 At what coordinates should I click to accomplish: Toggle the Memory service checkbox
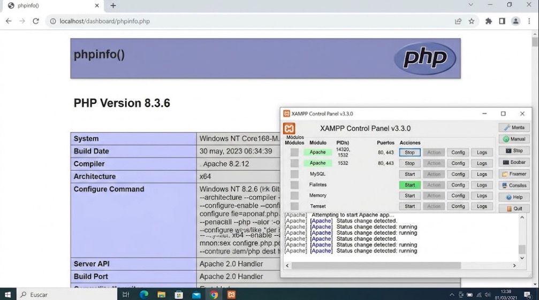294,196
